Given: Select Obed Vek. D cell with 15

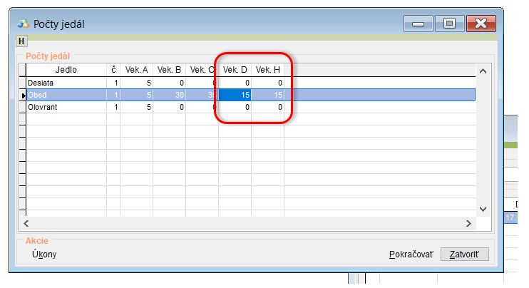Looking at the screenshot, I should tap(235, 95).
